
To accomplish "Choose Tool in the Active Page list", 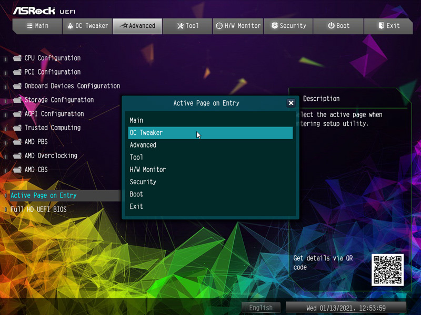I will click(210, 157).
